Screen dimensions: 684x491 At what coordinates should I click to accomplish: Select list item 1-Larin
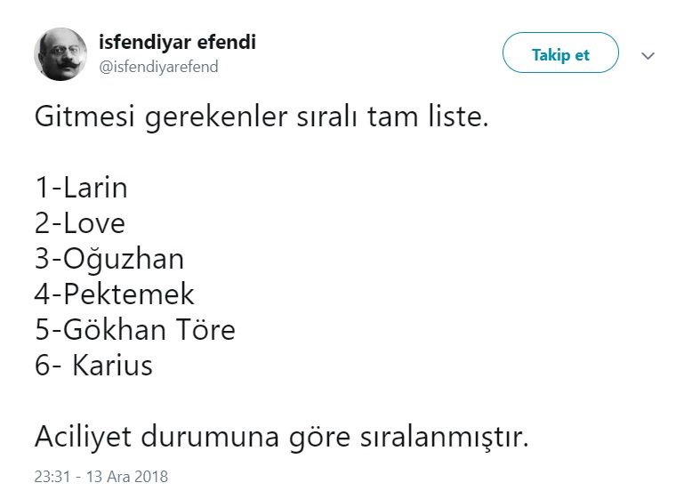pyautogui.click(x=81, y=188)
